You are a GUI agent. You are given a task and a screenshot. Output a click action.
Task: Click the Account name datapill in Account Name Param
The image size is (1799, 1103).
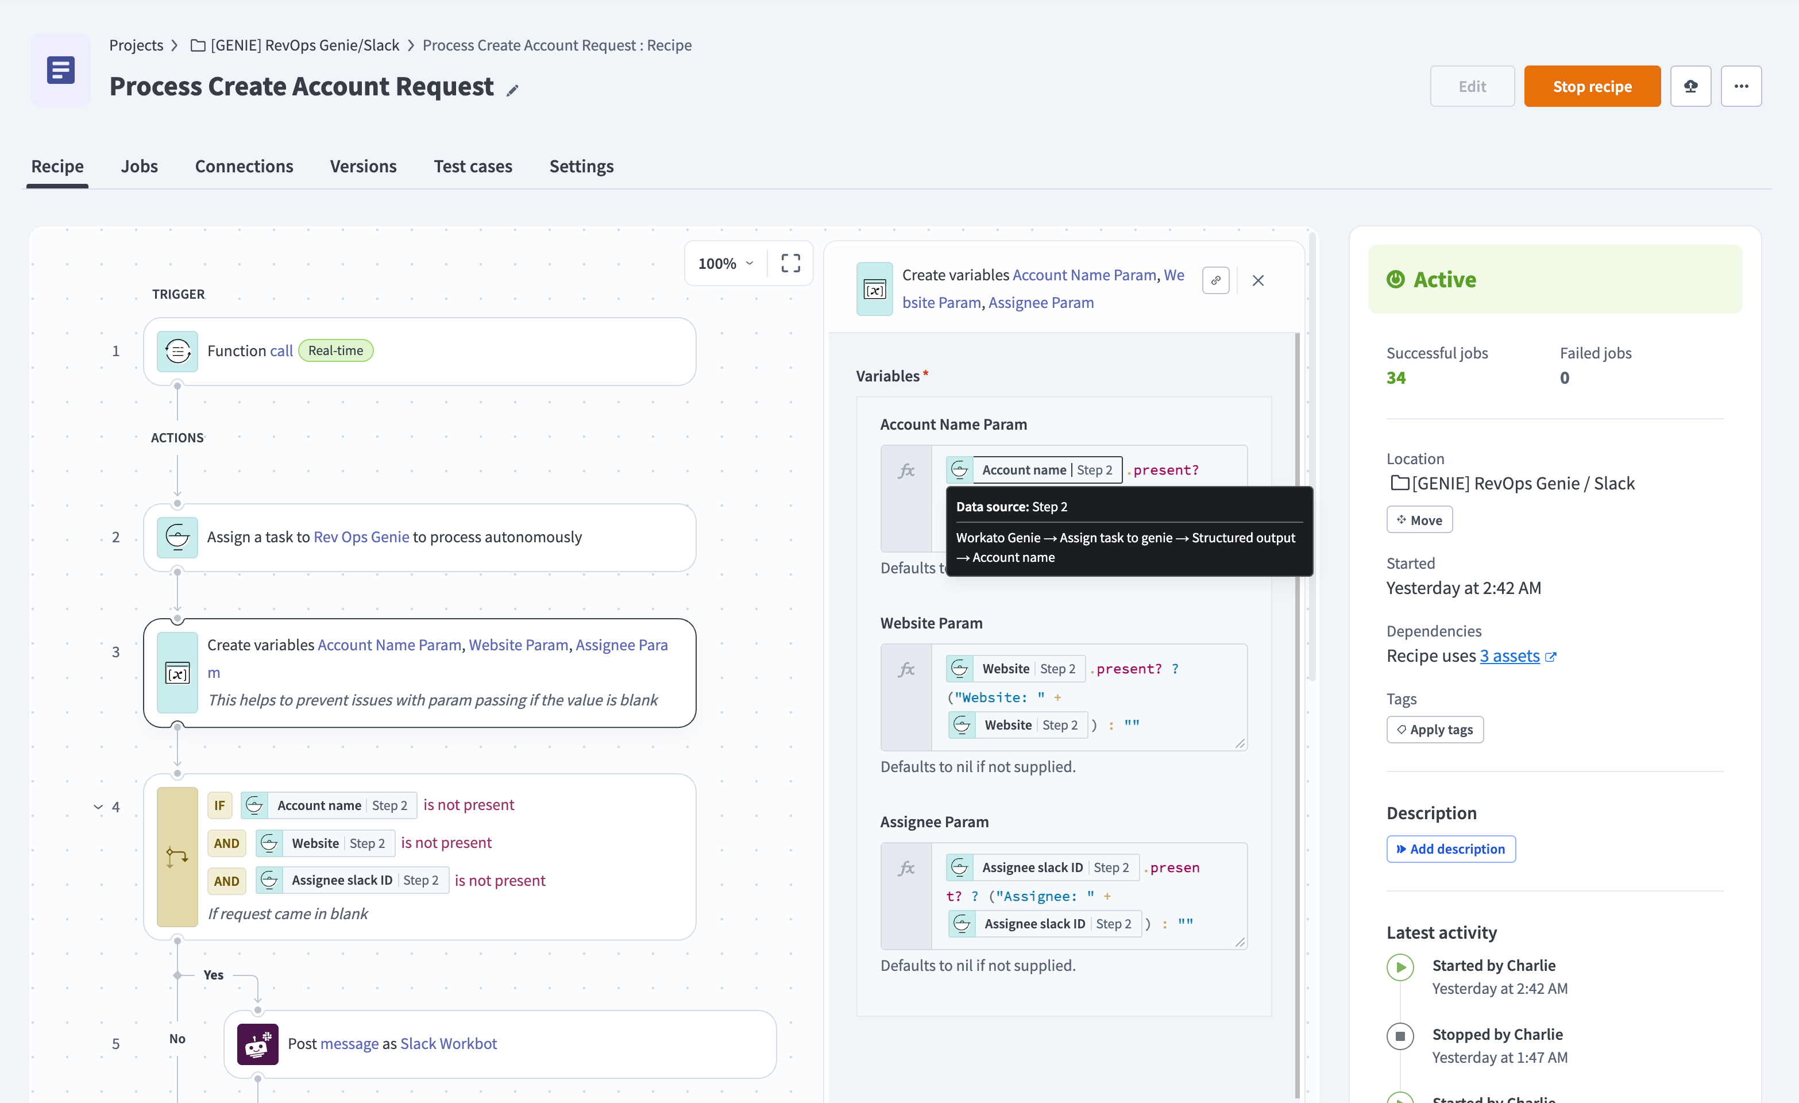pyautogui.click(x=1034, y=470)
